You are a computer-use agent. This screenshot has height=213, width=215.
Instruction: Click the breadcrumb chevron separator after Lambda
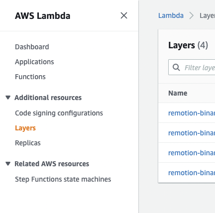coord(192,16)
